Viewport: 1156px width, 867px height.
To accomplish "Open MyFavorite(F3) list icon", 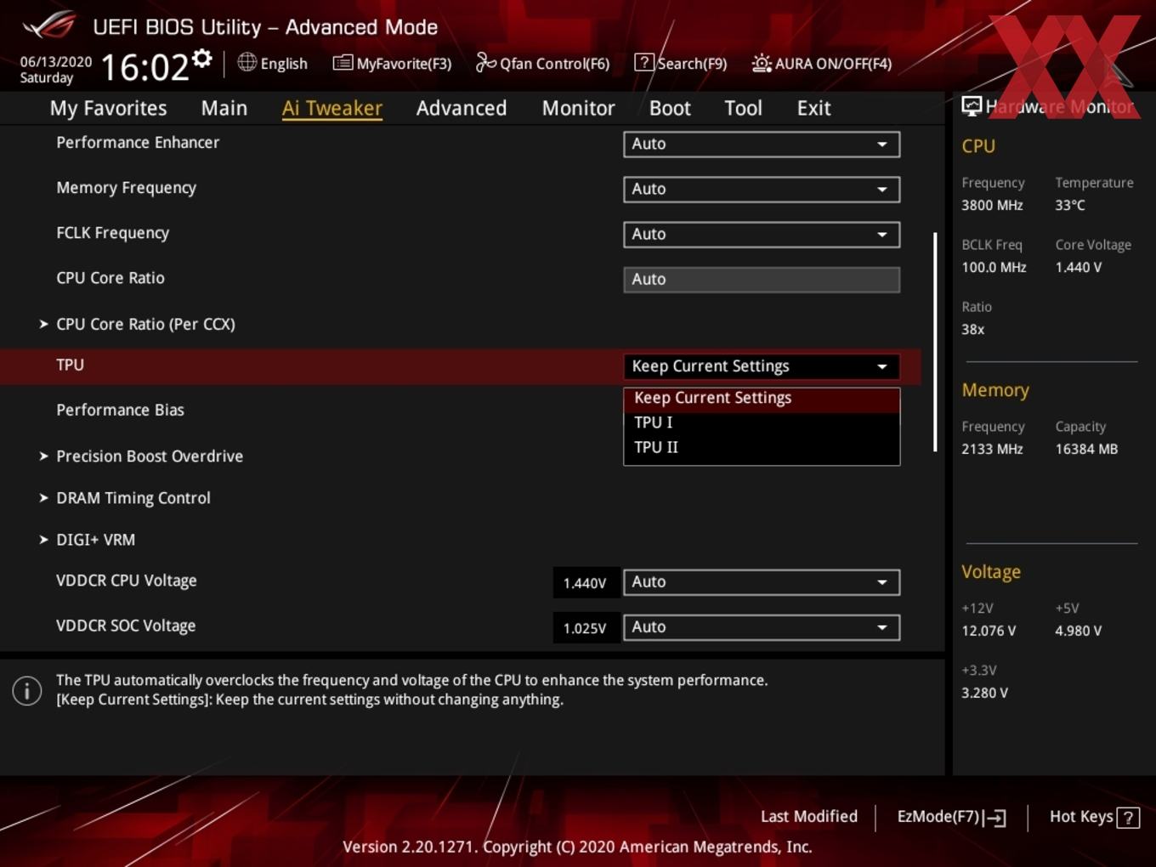I will 343,62.
